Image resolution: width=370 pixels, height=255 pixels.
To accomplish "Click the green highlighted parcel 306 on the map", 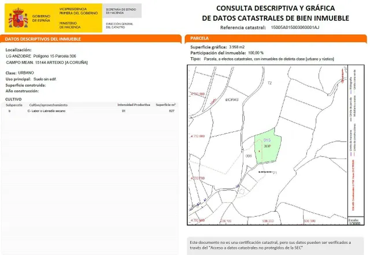I will click(268, 146).
